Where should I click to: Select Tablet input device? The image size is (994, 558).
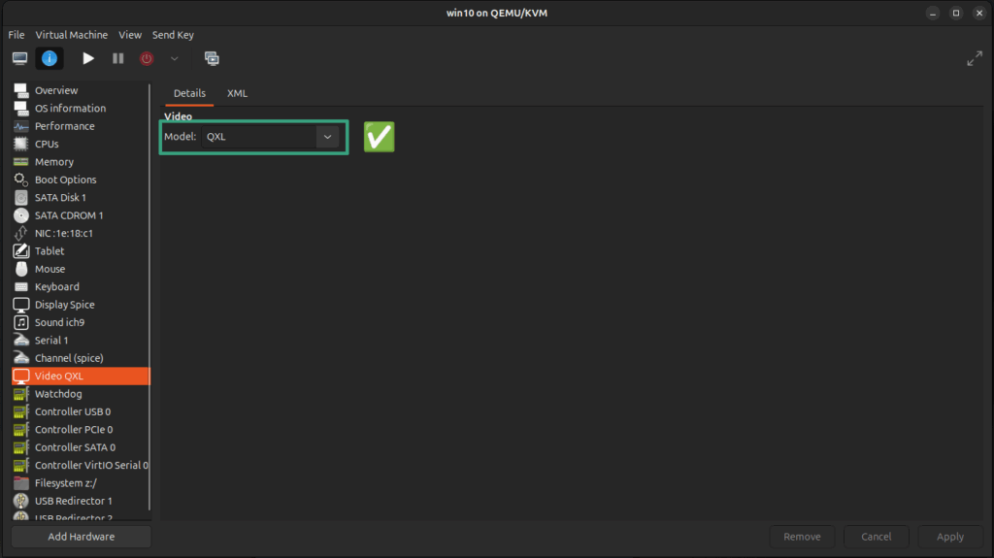tap(81, 251)
